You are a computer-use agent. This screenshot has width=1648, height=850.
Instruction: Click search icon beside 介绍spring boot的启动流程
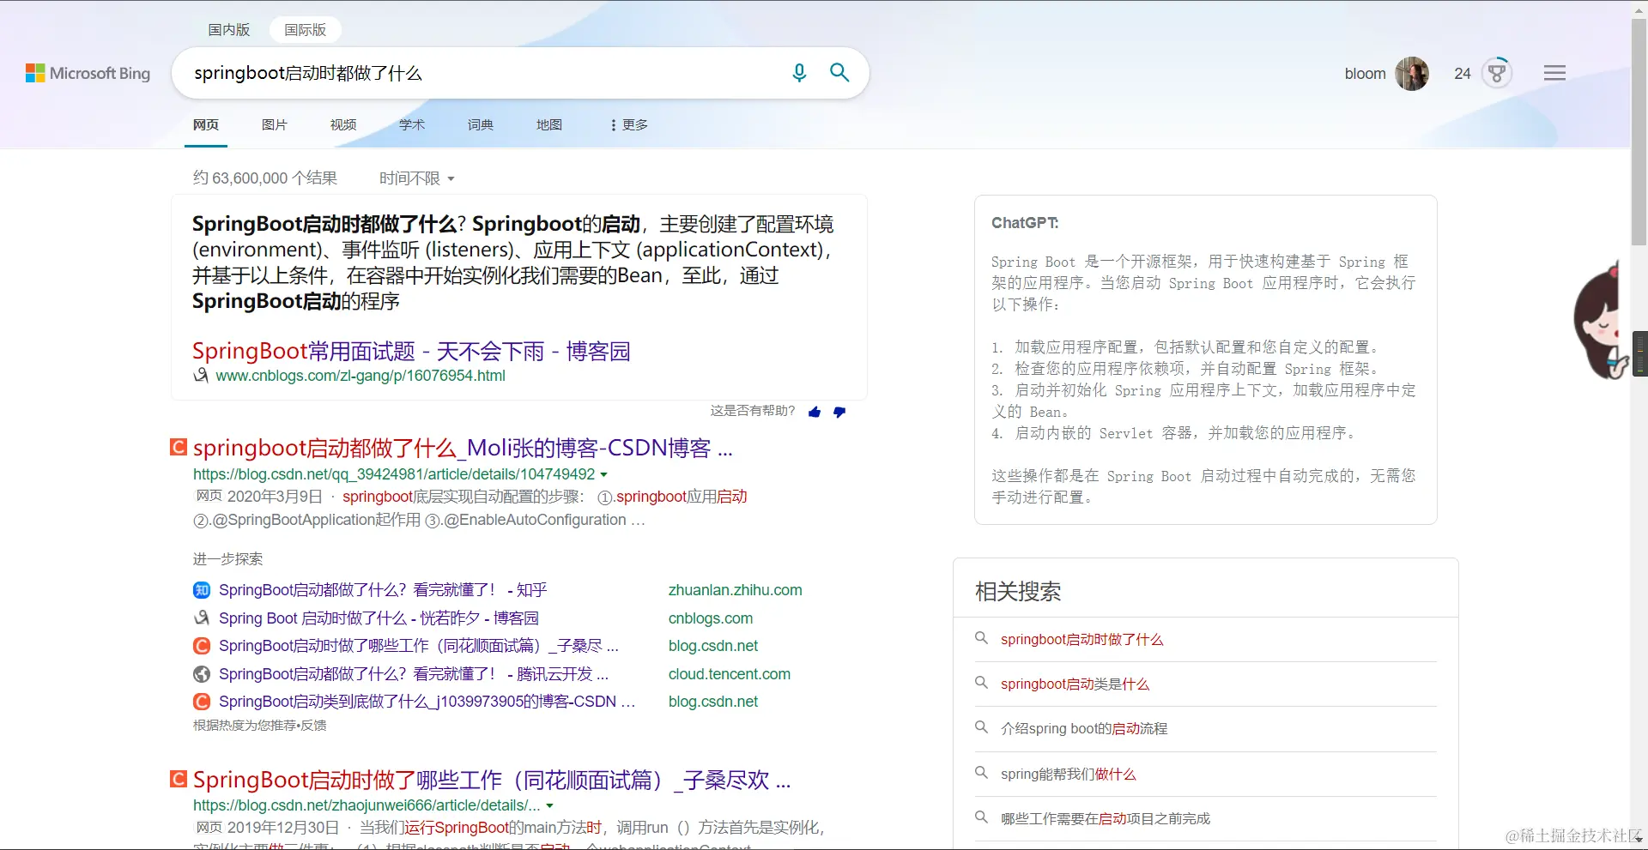click(x=981, y=727)
